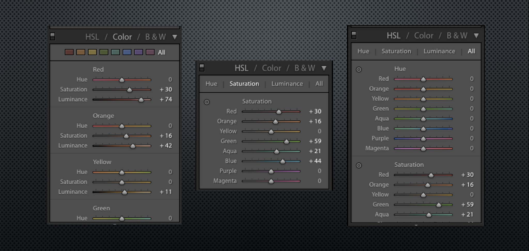Click All next to the color swatches
This screenshot has height=251, width=529.
click(161, 52)
